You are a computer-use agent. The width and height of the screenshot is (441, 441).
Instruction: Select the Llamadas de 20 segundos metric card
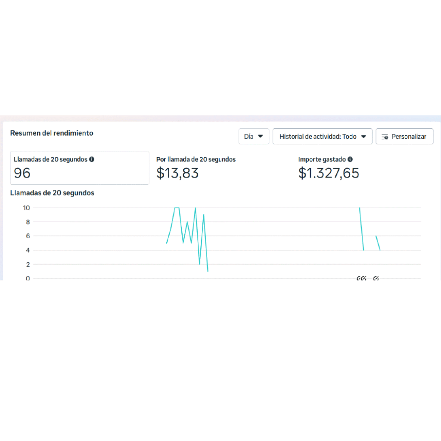pos(80,168)
